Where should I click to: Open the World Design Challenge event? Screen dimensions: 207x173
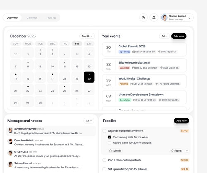(144, 81)
